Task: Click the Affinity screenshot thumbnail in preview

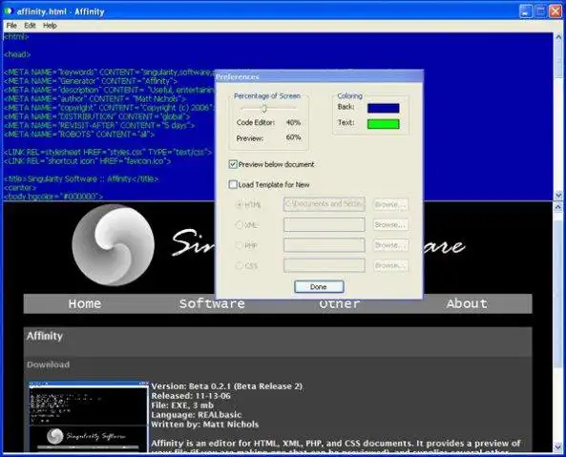Action: click(x=89, y=417)
